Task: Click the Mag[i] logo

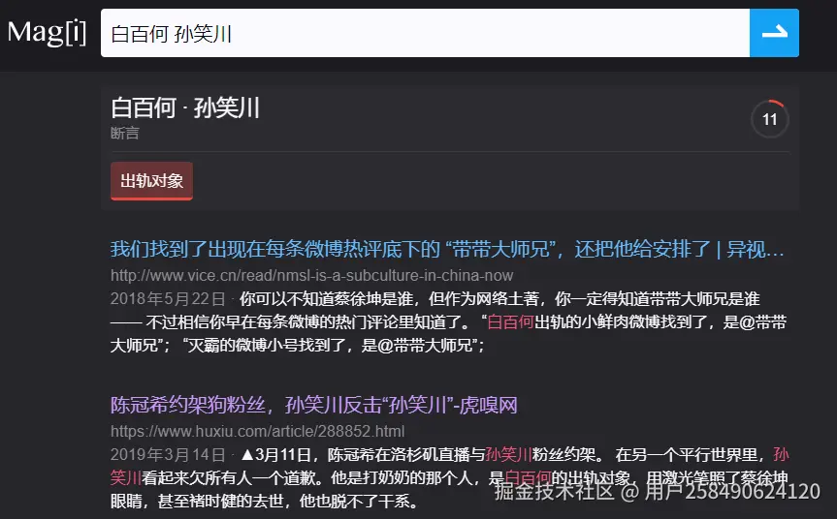Action: [47, 33]
